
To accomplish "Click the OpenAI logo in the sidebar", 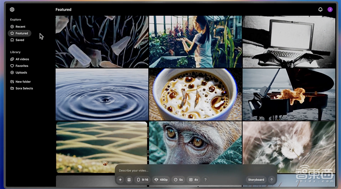I will 12,10.
